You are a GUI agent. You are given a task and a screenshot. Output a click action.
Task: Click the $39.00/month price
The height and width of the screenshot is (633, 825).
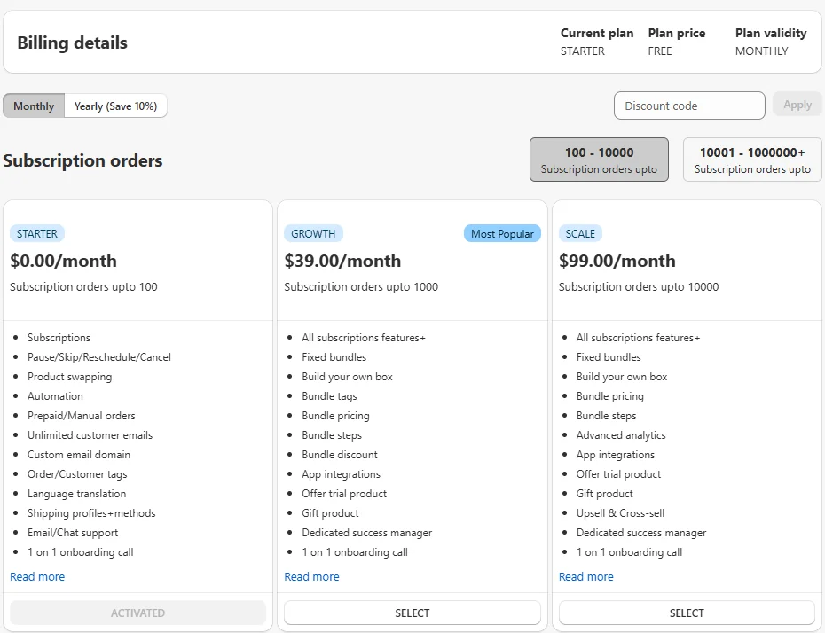point(342,261)
